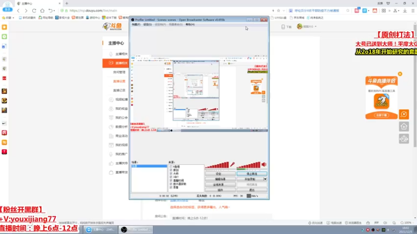Click the browser zoom 100% control
The width and height of the screenshot is (417, 234).
point(406,223)
